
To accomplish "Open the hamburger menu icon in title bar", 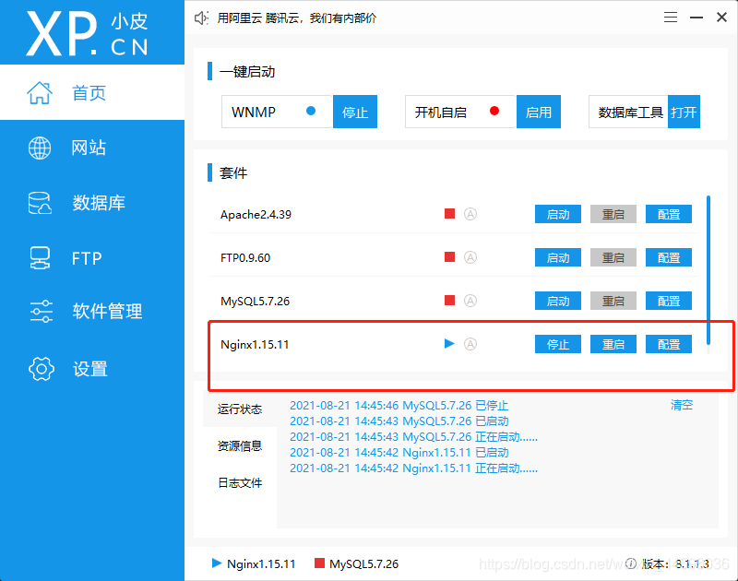I will click(x=671, y=18).
